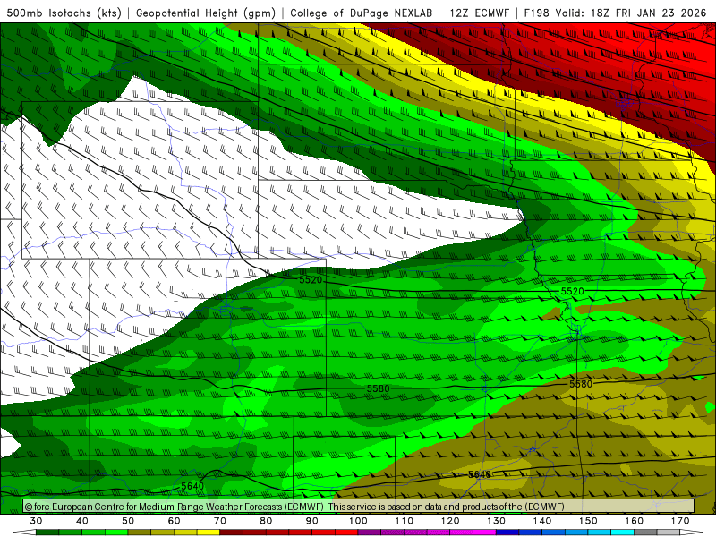Click the '12Z ECMWF' model run label

point(479,13)
